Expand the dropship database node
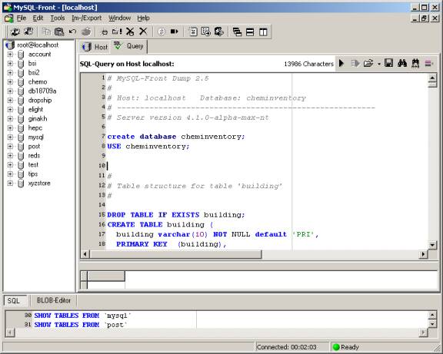 pos(10,100)
